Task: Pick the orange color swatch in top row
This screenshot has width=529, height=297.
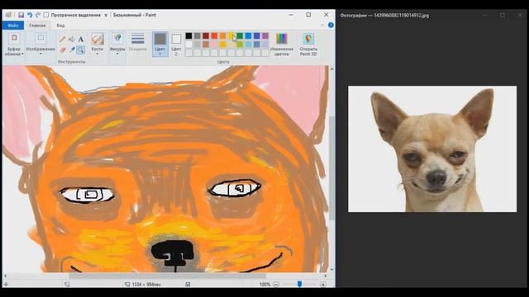Action: coord(222,35)
